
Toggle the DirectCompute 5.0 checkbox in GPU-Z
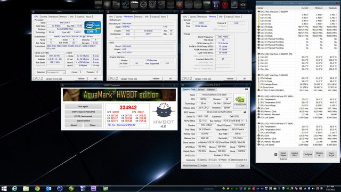[x=230, y=160]
